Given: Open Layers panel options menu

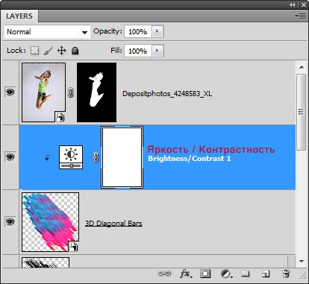Looking at the screenshot, I should [x=301, y=16].
